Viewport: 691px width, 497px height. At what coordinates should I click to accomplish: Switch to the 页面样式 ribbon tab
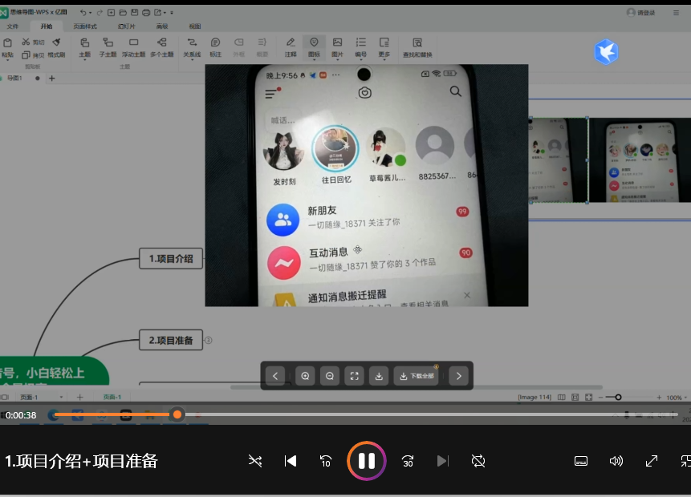[x=85, y=26]
